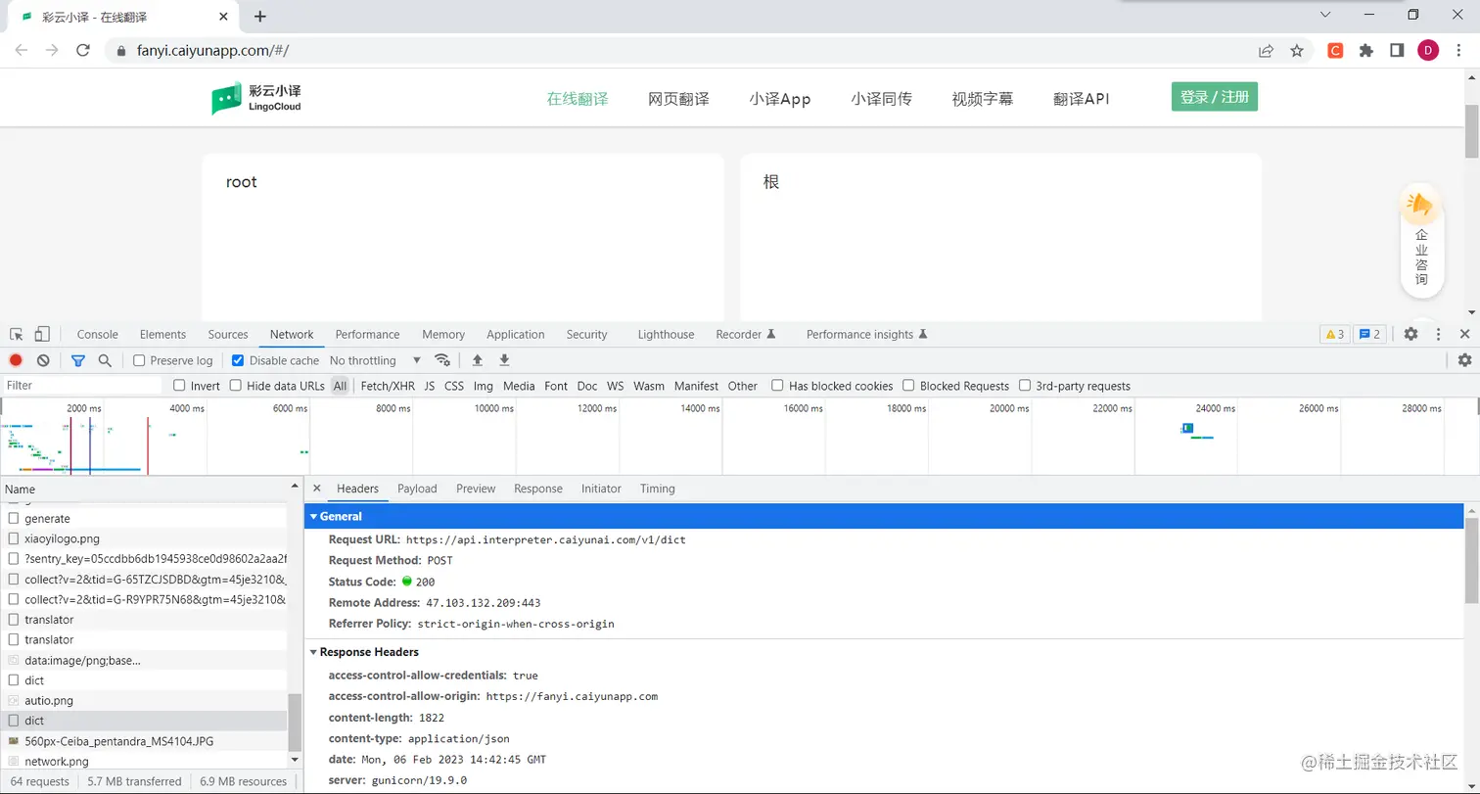Click the source text box containing root
Viewport: 1480px width, 794px height.
tap(463, 236)
